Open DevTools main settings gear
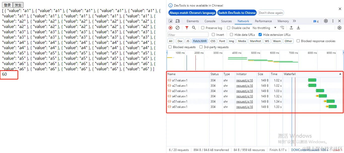This screenshot has width=344, height=153. pos(326,21)
